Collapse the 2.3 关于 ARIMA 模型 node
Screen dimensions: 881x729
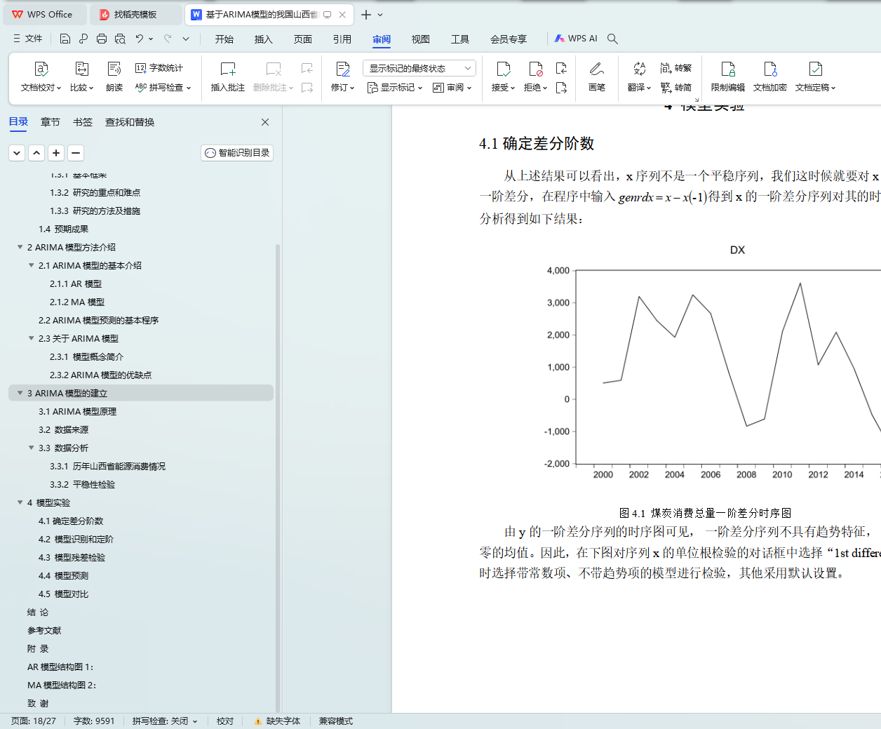coord(31,338)
